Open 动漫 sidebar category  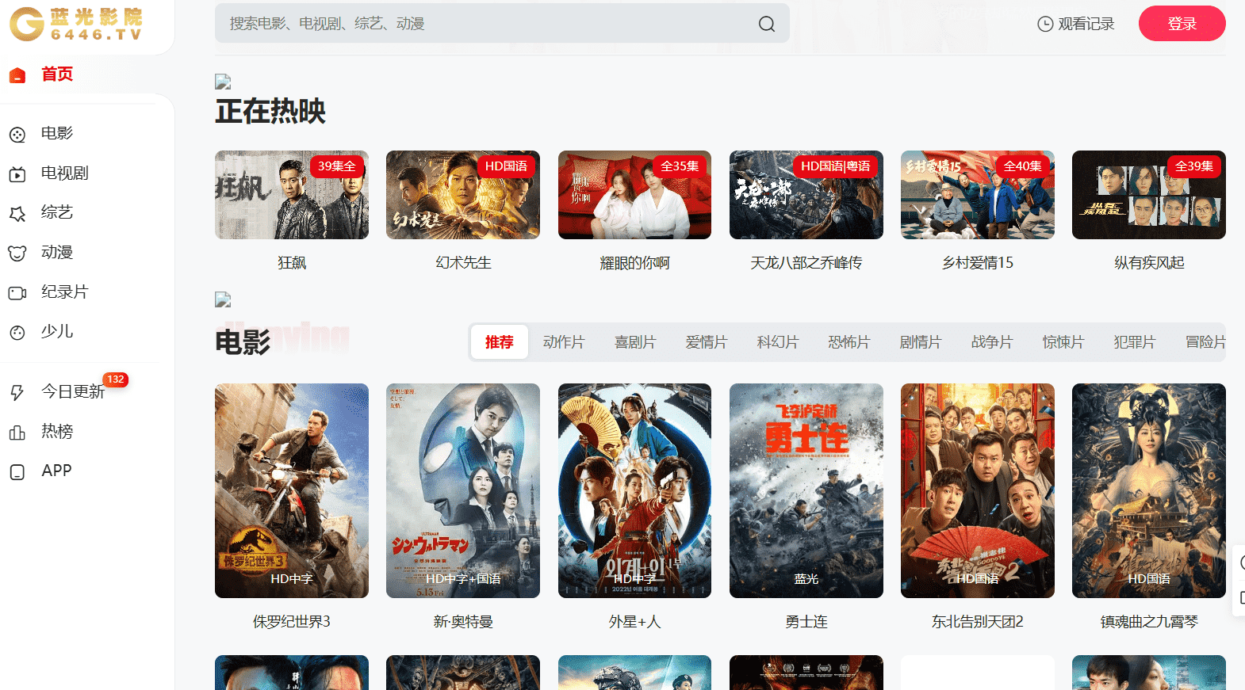(57, 252)
